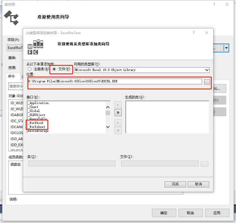Click the 完成 button
This screenshot has height=223, width=236.
pyautogui.click(x=175, y=184)
